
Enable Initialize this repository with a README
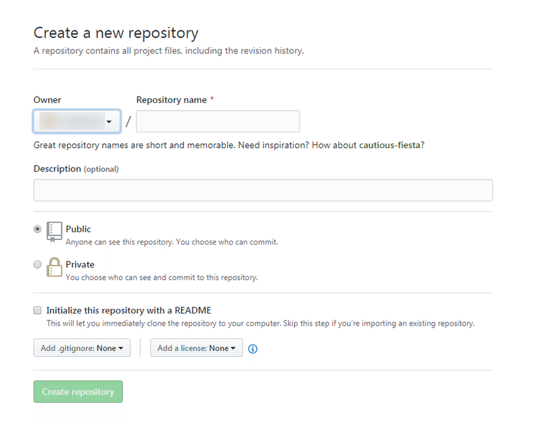click(38, 310)
